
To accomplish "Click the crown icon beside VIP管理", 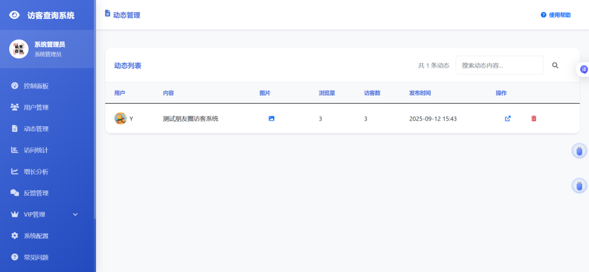I will (x=14, y=214).
